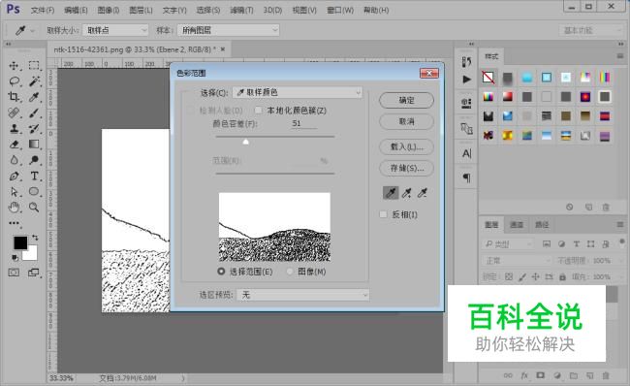The height and width of the screenshot is (386, 630).
Task: Click the 载入(L)... button
Action: point(406,146)
